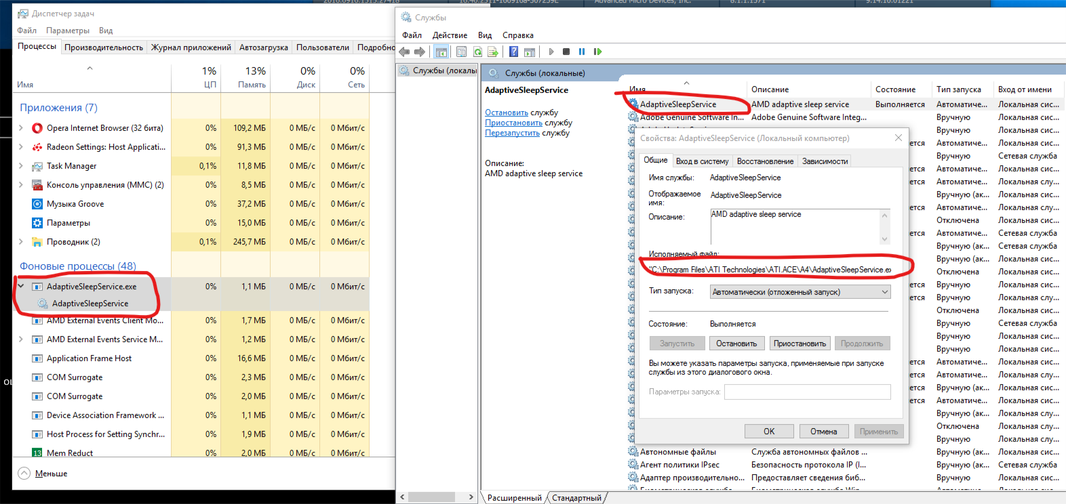The image size is (1066, 504).
Task: Click the Автономные файлы service gear icon
Action: (x=633, y=452)
